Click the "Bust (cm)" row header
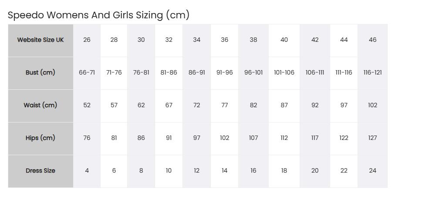 [x=41, y=72]
